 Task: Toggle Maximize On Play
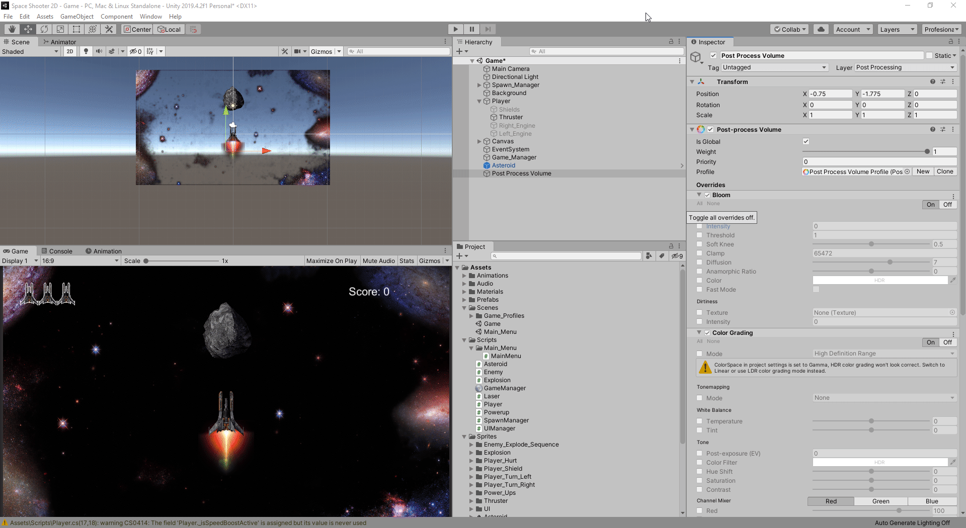click(332, 260)
